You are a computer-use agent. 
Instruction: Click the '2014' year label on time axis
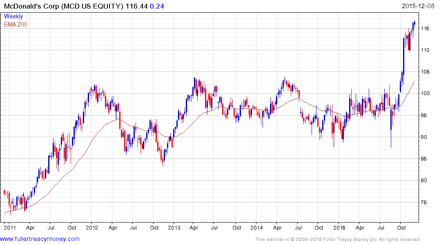point(256,227)
